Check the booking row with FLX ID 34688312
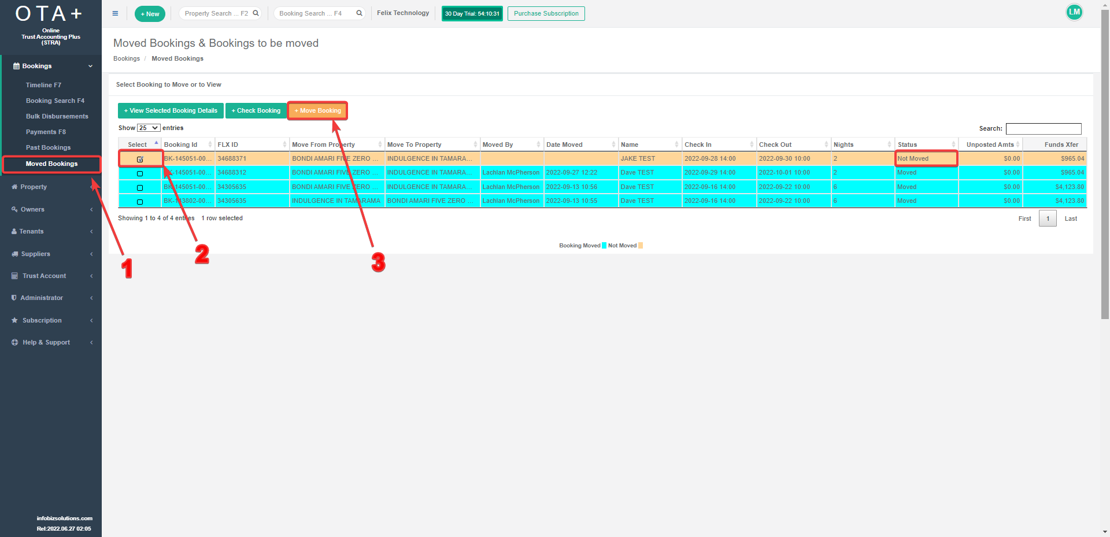Screen dimensions: 1110x537 tap(140, 173)
